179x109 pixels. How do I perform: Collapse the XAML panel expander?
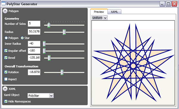tap(5, 89)
